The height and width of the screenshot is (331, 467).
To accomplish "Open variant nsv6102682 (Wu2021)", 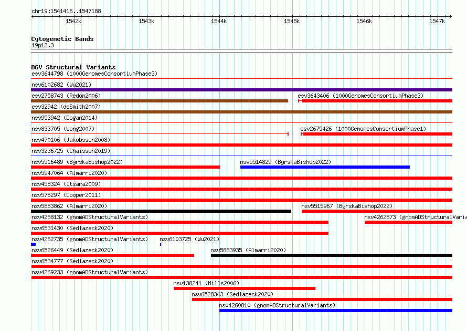I will coord(61,85).
